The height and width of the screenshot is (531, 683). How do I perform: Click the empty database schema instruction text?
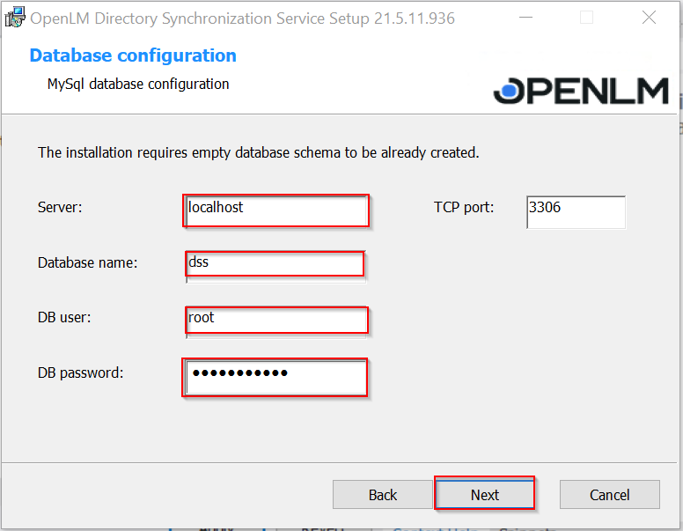tap(258, 152)
